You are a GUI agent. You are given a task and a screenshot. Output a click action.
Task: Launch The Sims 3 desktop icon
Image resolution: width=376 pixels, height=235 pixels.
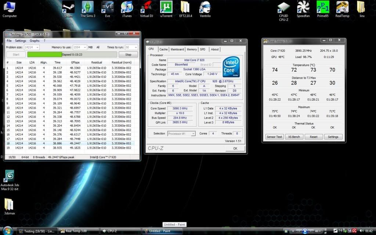pos(88,7)
